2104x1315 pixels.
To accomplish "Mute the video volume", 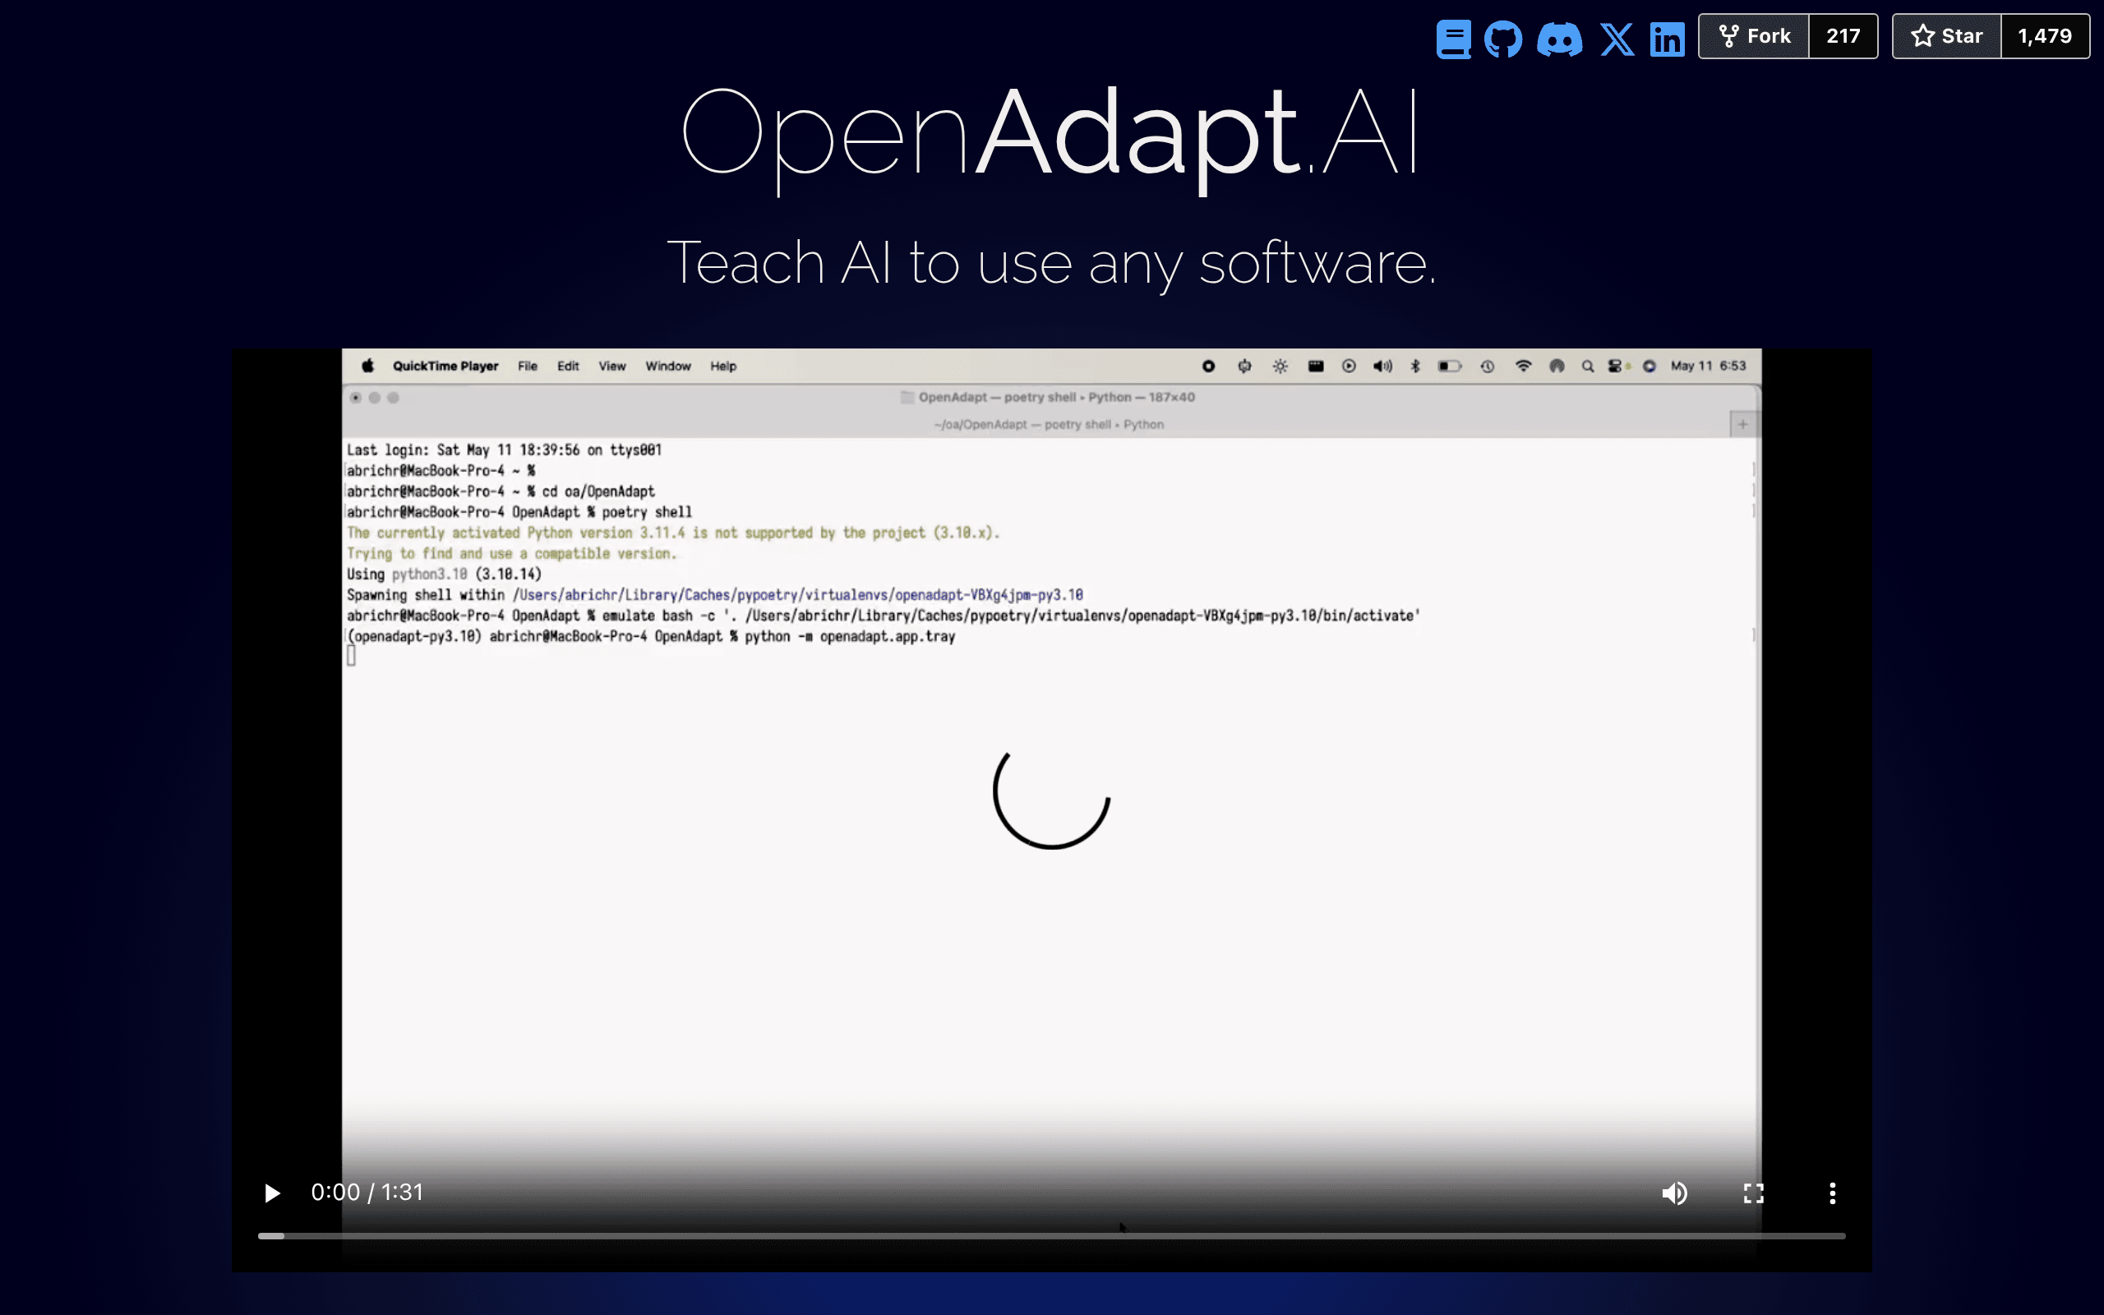I will click(1674, 1193).
